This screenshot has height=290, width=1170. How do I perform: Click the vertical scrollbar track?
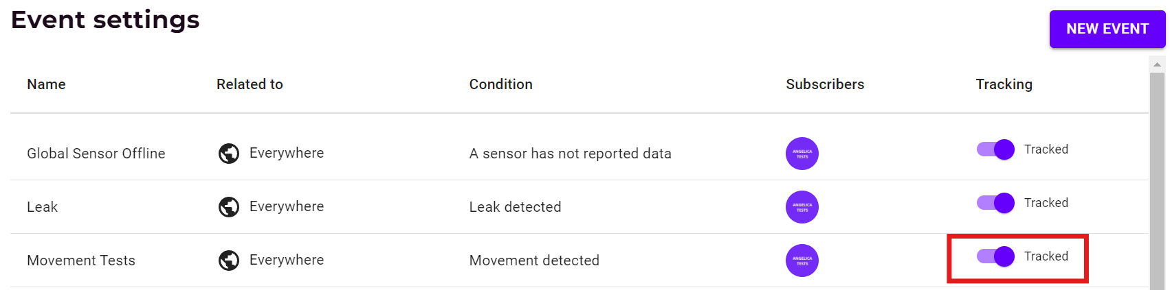pos(1158,178)
